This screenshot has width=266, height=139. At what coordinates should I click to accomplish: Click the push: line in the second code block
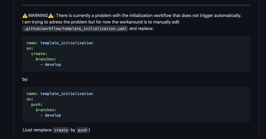37,104
